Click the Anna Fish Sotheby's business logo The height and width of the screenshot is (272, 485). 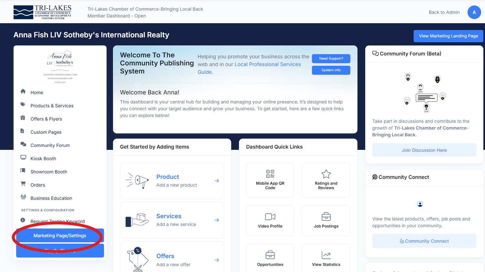pyautogui.click(x=60, y=67)
